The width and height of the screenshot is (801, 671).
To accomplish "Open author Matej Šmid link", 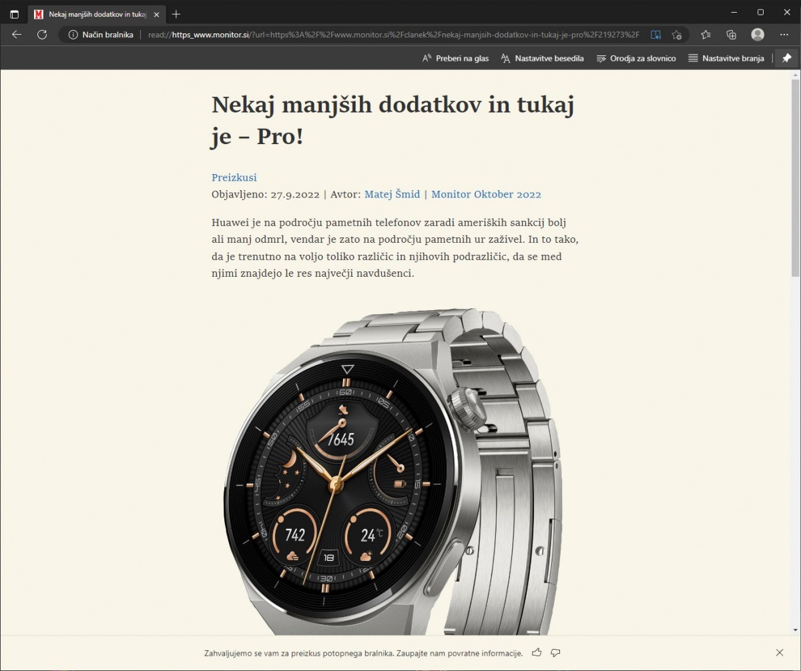I will pyautogui.click(x=392, y=194).
